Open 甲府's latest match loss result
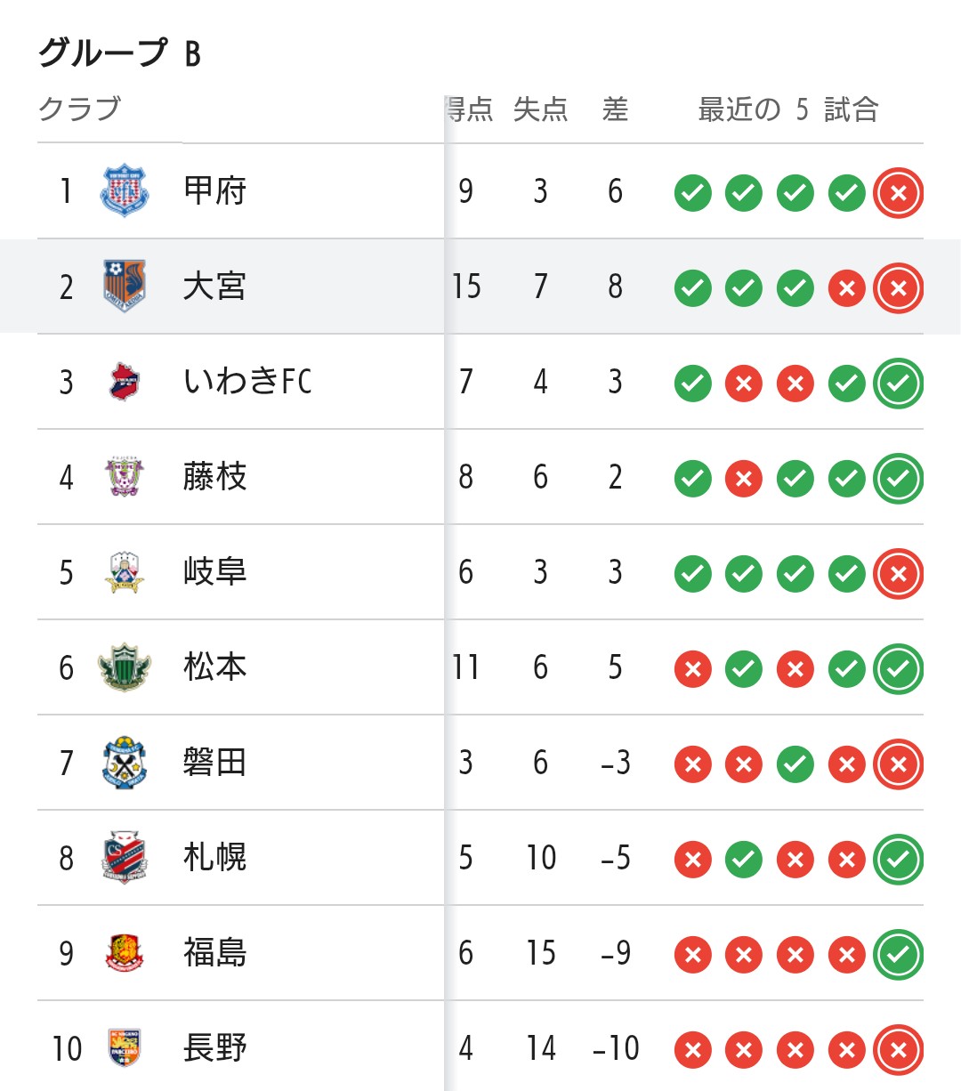 (x=898, y=193)
